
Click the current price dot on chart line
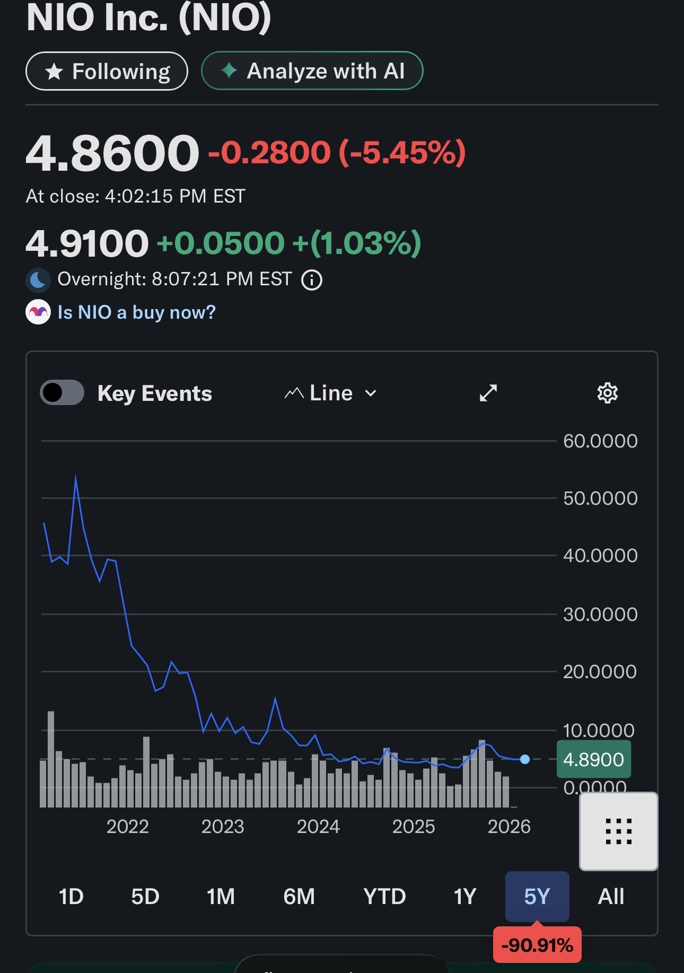coord(525,759)
